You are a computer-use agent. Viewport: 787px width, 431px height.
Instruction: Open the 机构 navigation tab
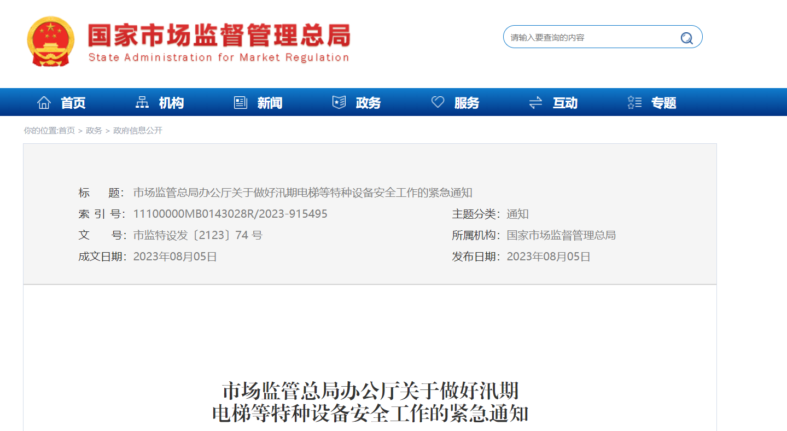171,103
